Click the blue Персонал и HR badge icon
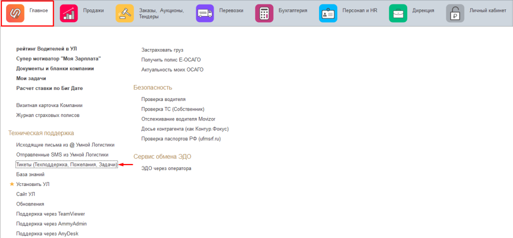 [x=328, y=13]
